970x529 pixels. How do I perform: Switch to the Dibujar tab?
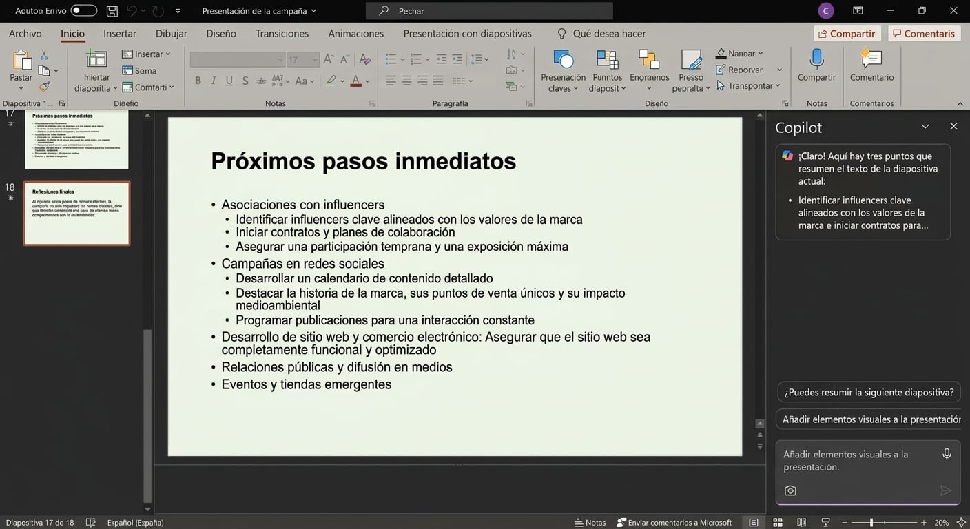click(x=172, y=33)
